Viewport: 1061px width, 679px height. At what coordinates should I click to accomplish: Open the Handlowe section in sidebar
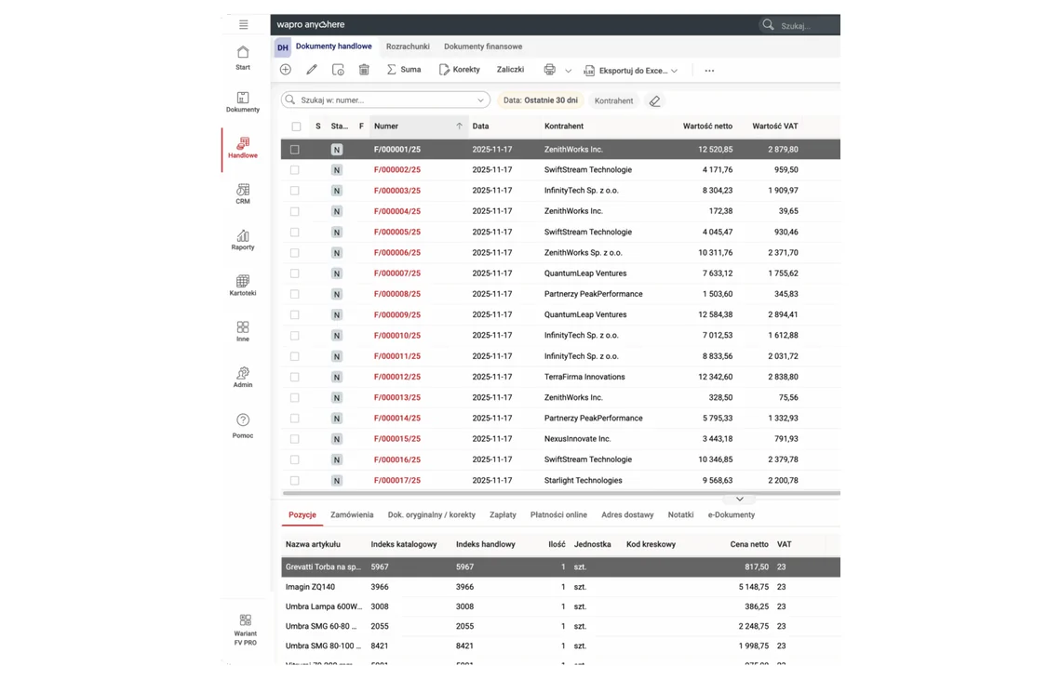pos(243,148)
